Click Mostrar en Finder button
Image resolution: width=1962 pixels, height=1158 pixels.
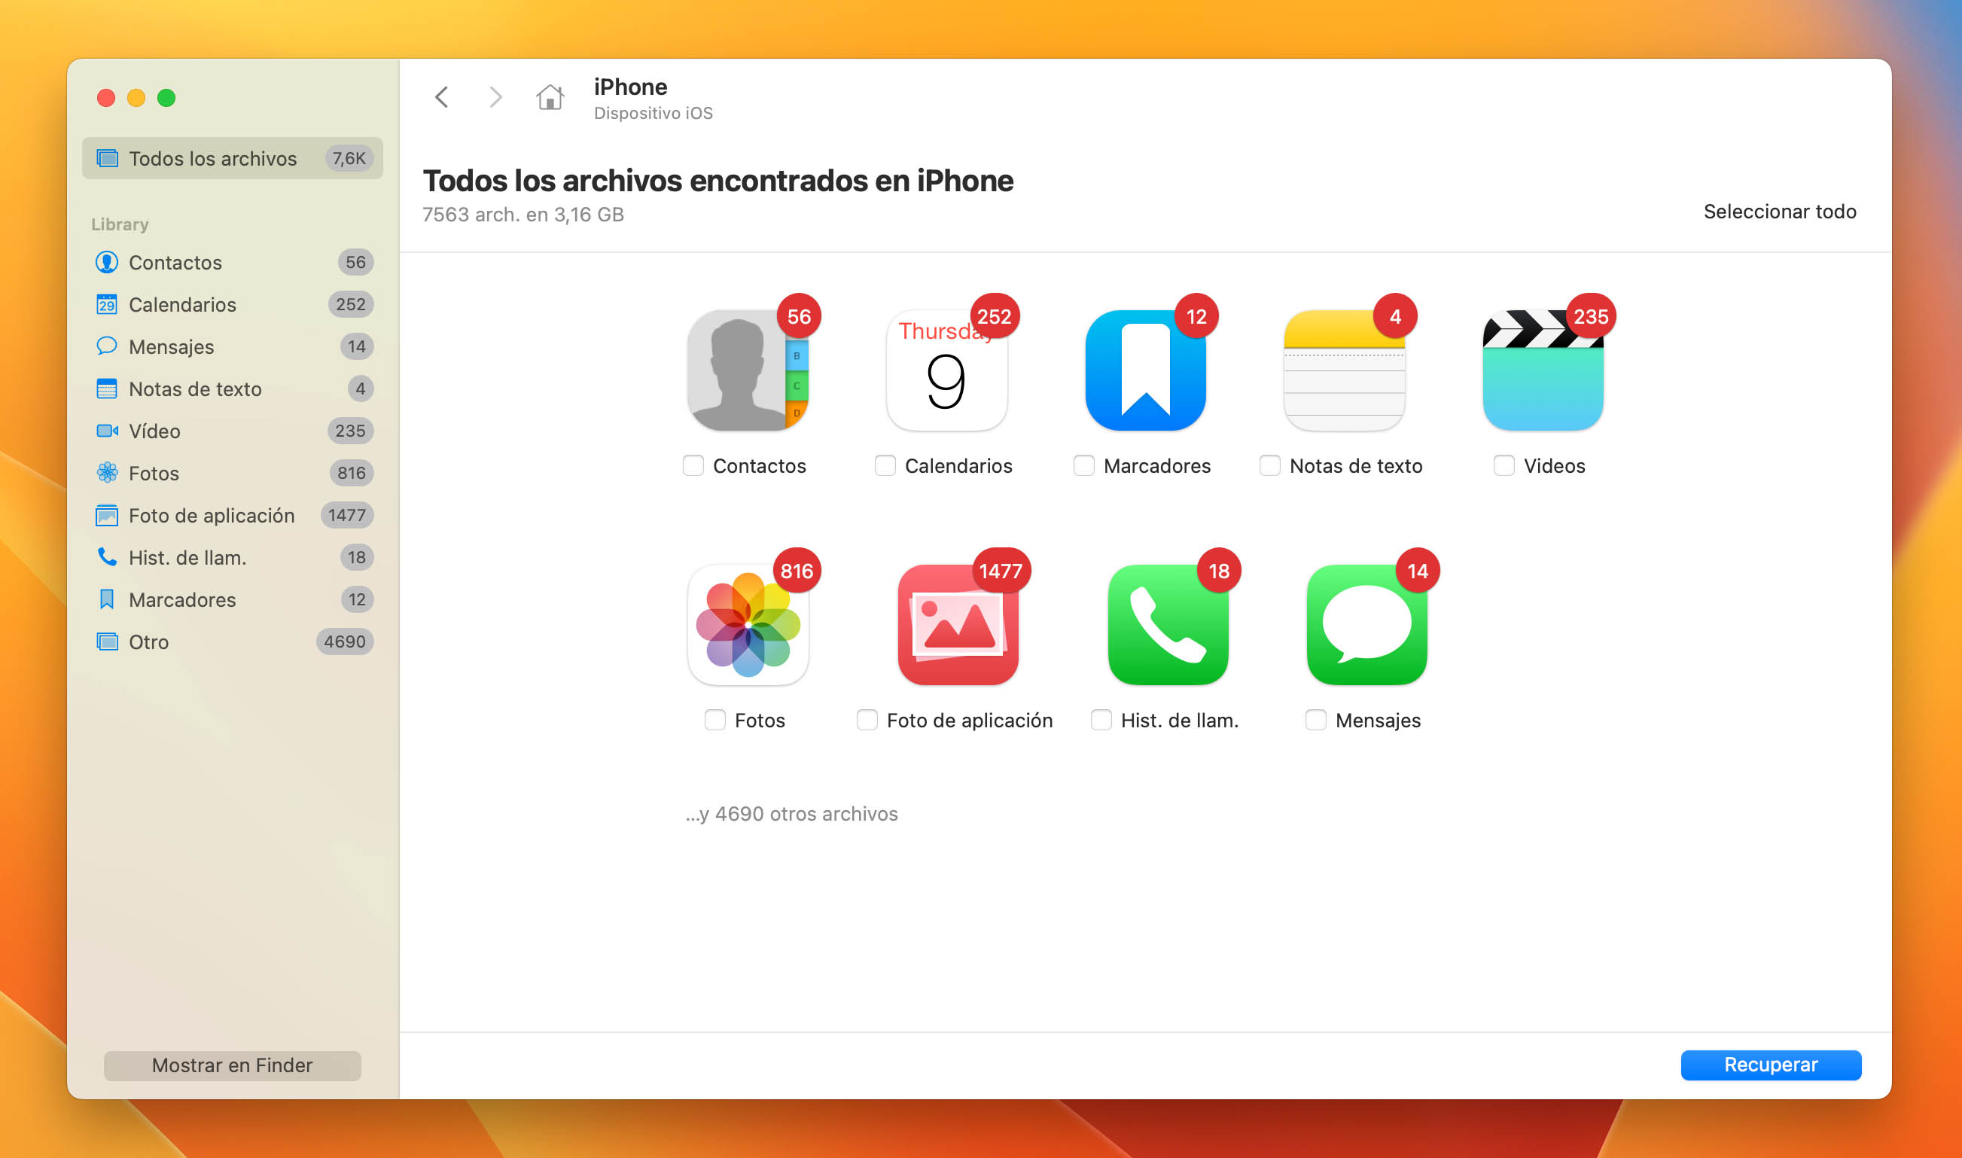[233, 1065]
